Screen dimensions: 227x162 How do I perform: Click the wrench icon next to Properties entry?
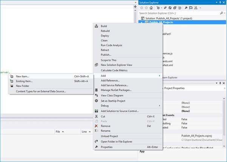pyautogui.click(x=96, y=147)
